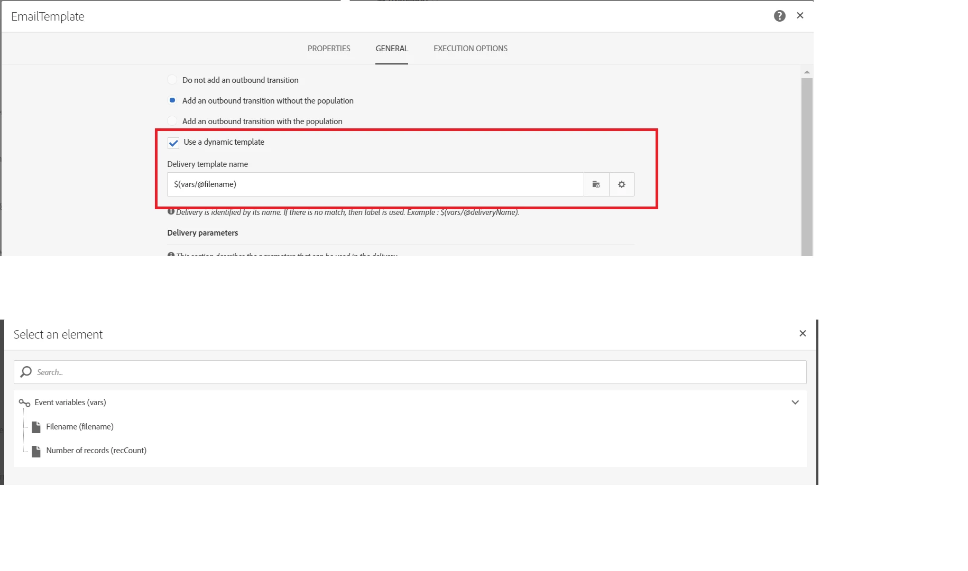Click the Delivery template name input field
The height and width of the screenshot is (571, 968).
click(x=375, y=184)
